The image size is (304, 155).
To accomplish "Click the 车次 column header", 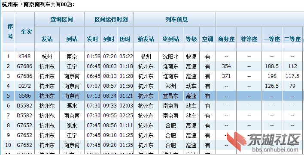I will point(24,32).
